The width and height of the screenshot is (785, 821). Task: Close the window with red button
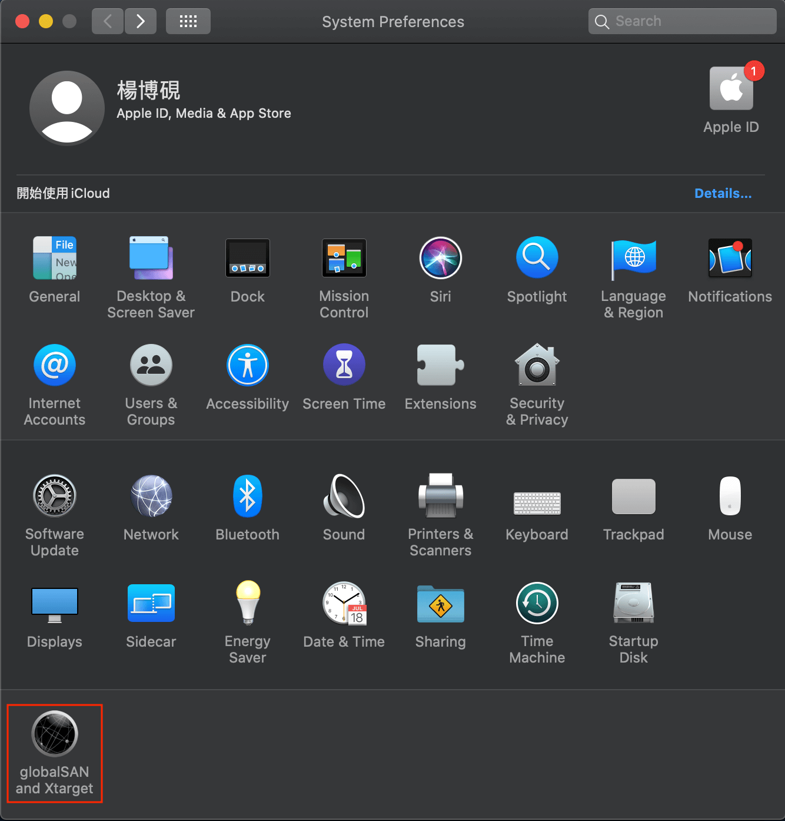(22, 21)
